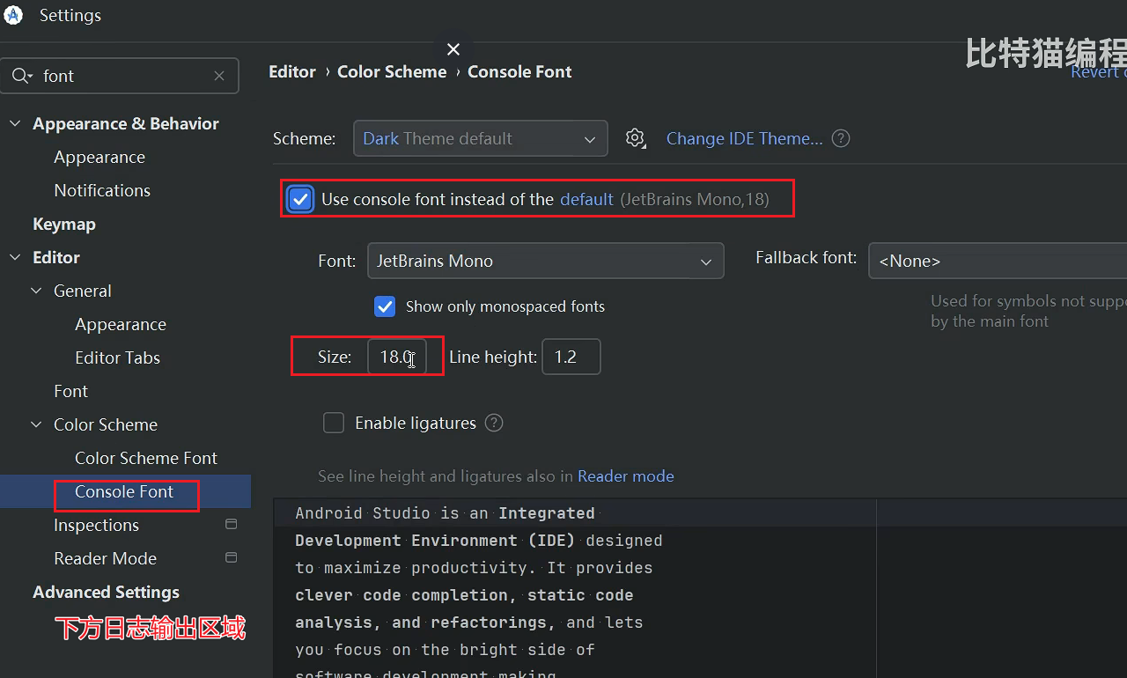Open the Scheme dropdown
The height and width of the screenshot is (678, 1127).
click(481, 138)
